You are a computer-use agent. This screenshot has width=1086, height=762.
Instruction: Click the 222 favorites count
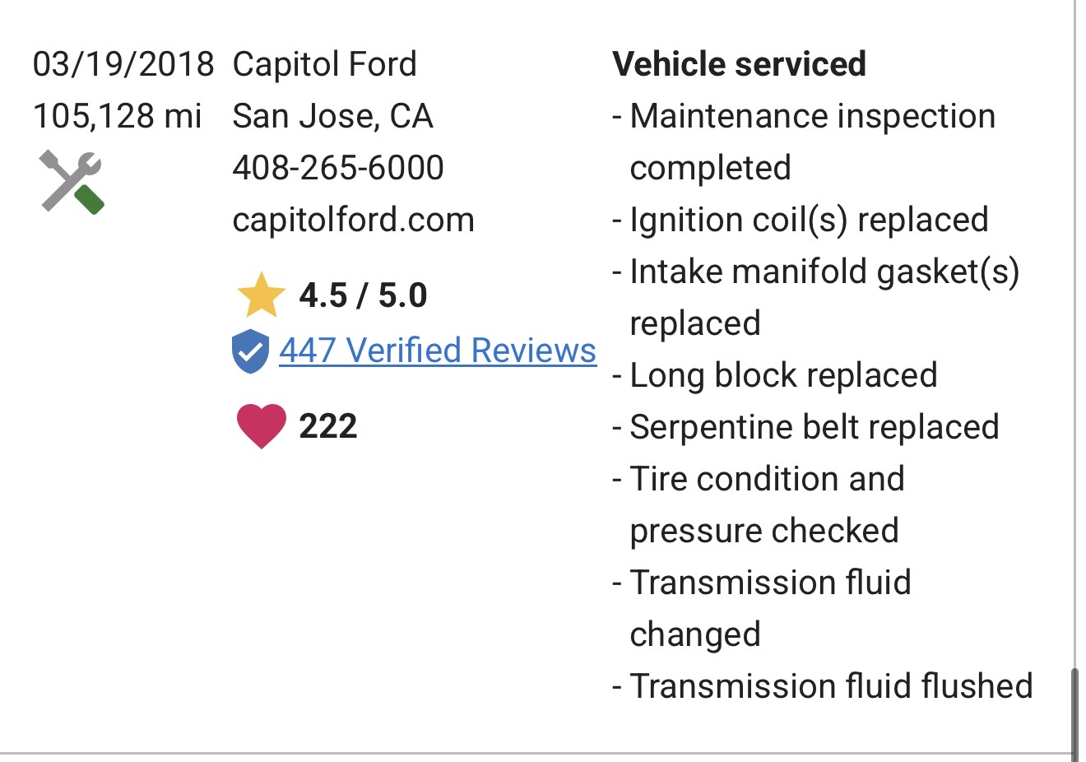pos(327,426)
